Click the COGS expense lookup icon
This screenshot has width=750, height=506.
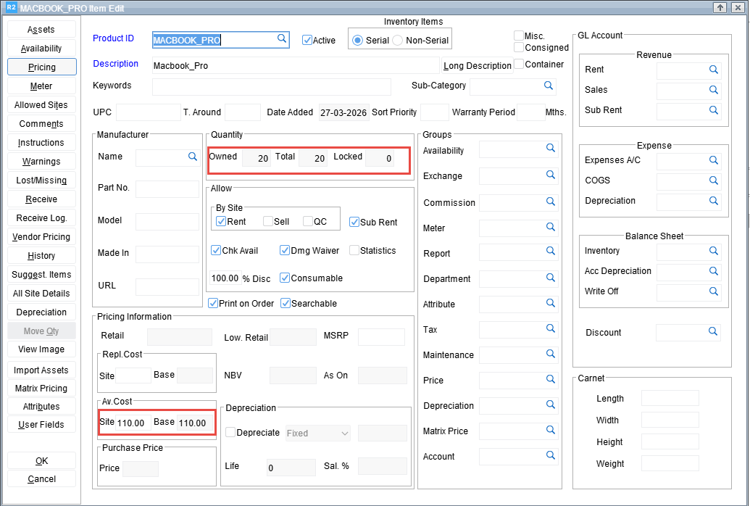click(714, 181)
